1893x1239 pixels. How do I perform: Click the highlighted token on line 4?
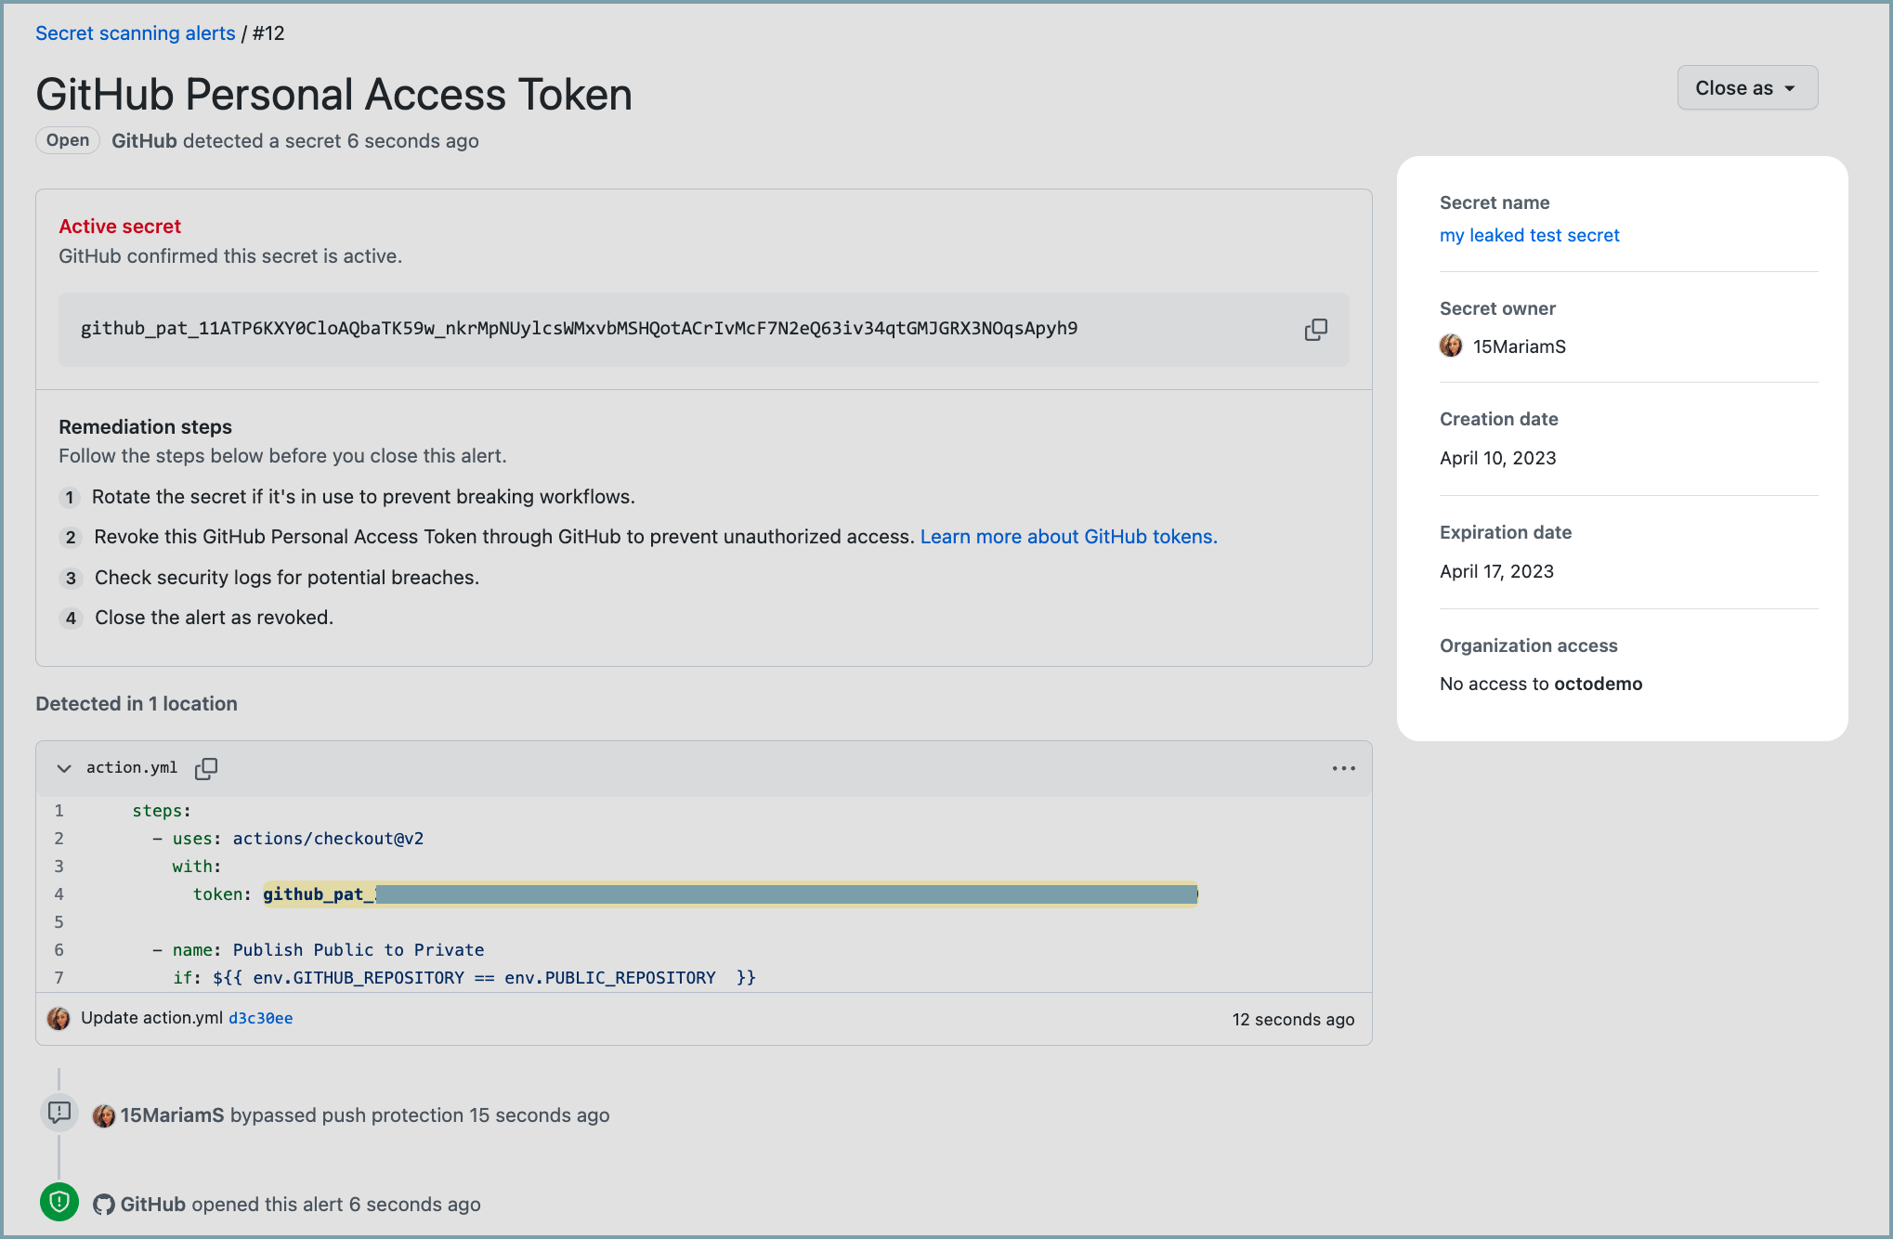click(x=730, y=894)
